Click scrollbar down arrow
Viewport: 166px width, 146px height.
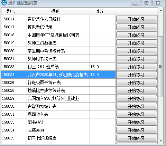pyautogui.click(x=161, y=141)
